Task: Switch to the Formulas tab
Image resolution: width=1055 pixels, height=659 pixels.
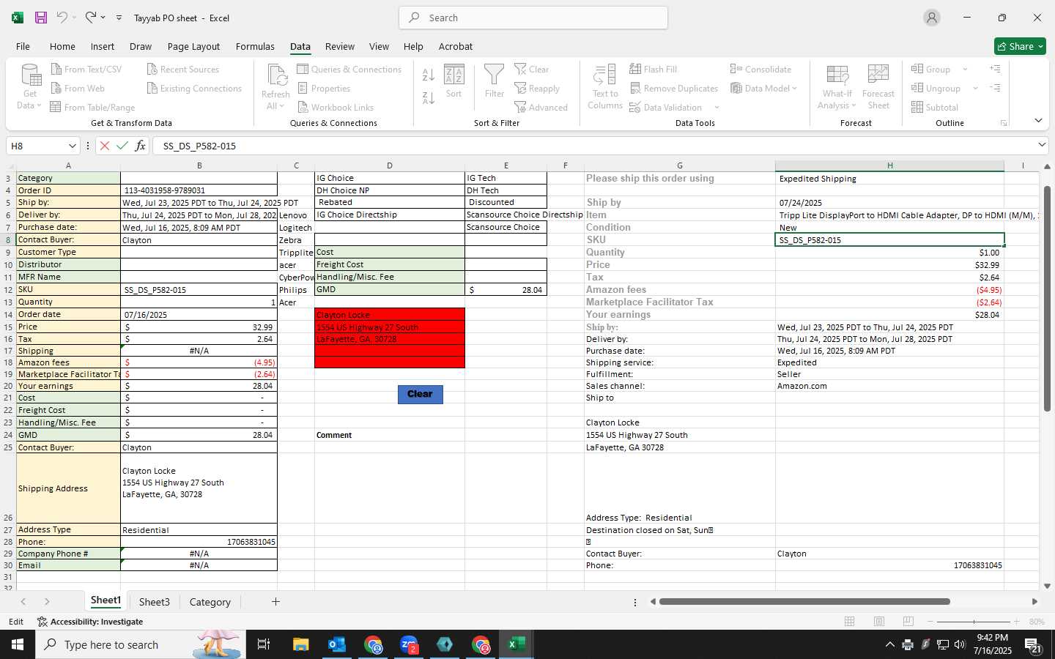Action: tap(255, 46)
